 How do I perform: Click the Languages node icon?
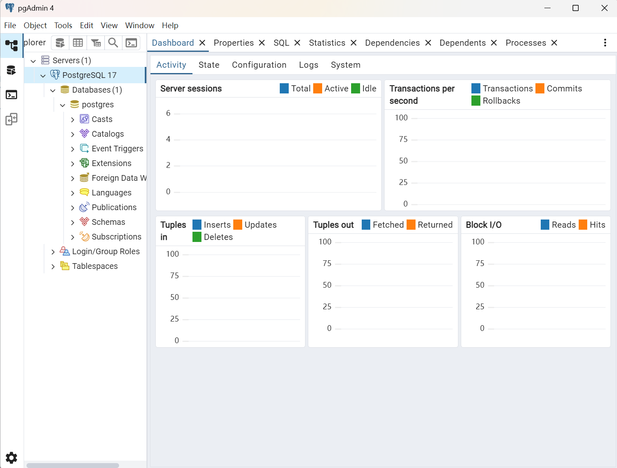[84, 192]
